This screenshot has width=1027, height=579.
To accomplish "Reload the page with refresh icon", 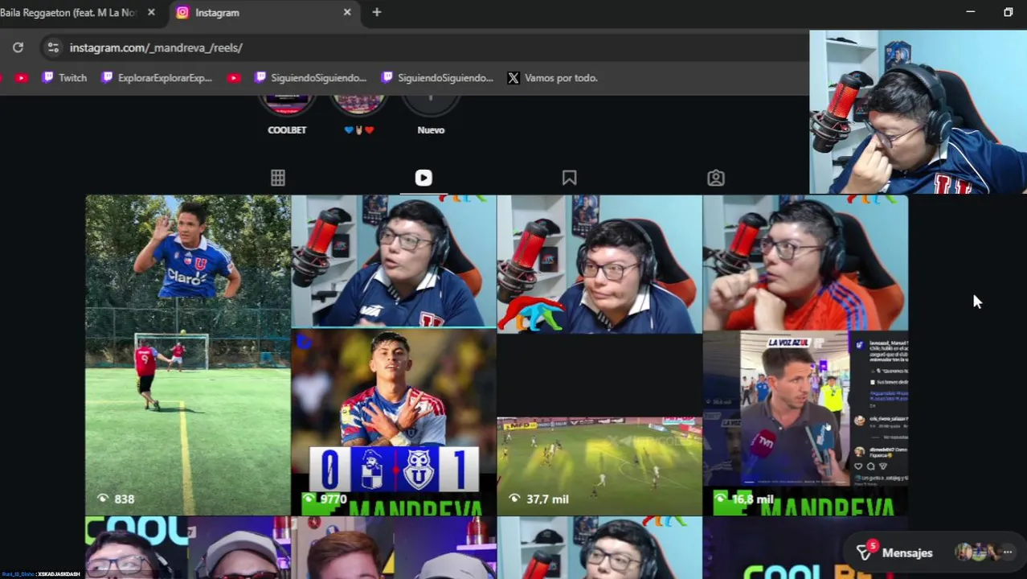I will click(x=18, y=47).
